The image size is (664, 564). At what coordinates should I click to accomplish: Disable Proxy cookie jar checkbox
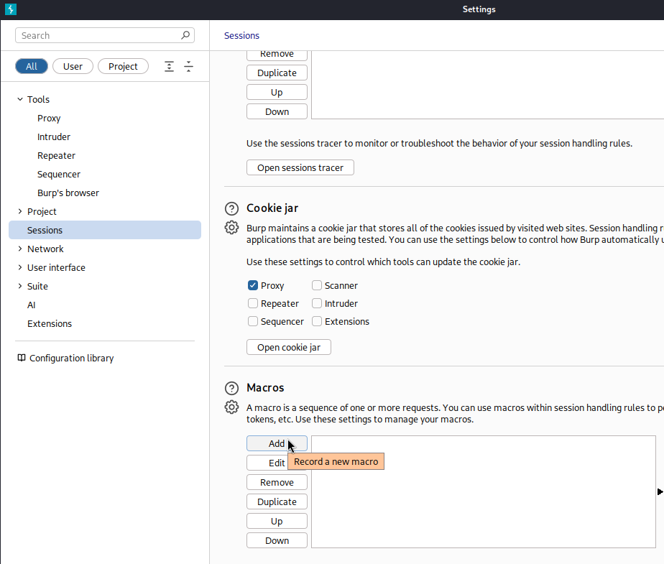point(253,285)
